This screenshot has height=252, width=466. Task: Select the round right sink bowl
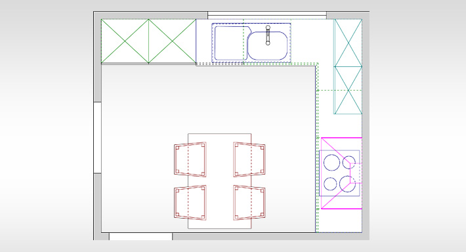coord(268,46)
